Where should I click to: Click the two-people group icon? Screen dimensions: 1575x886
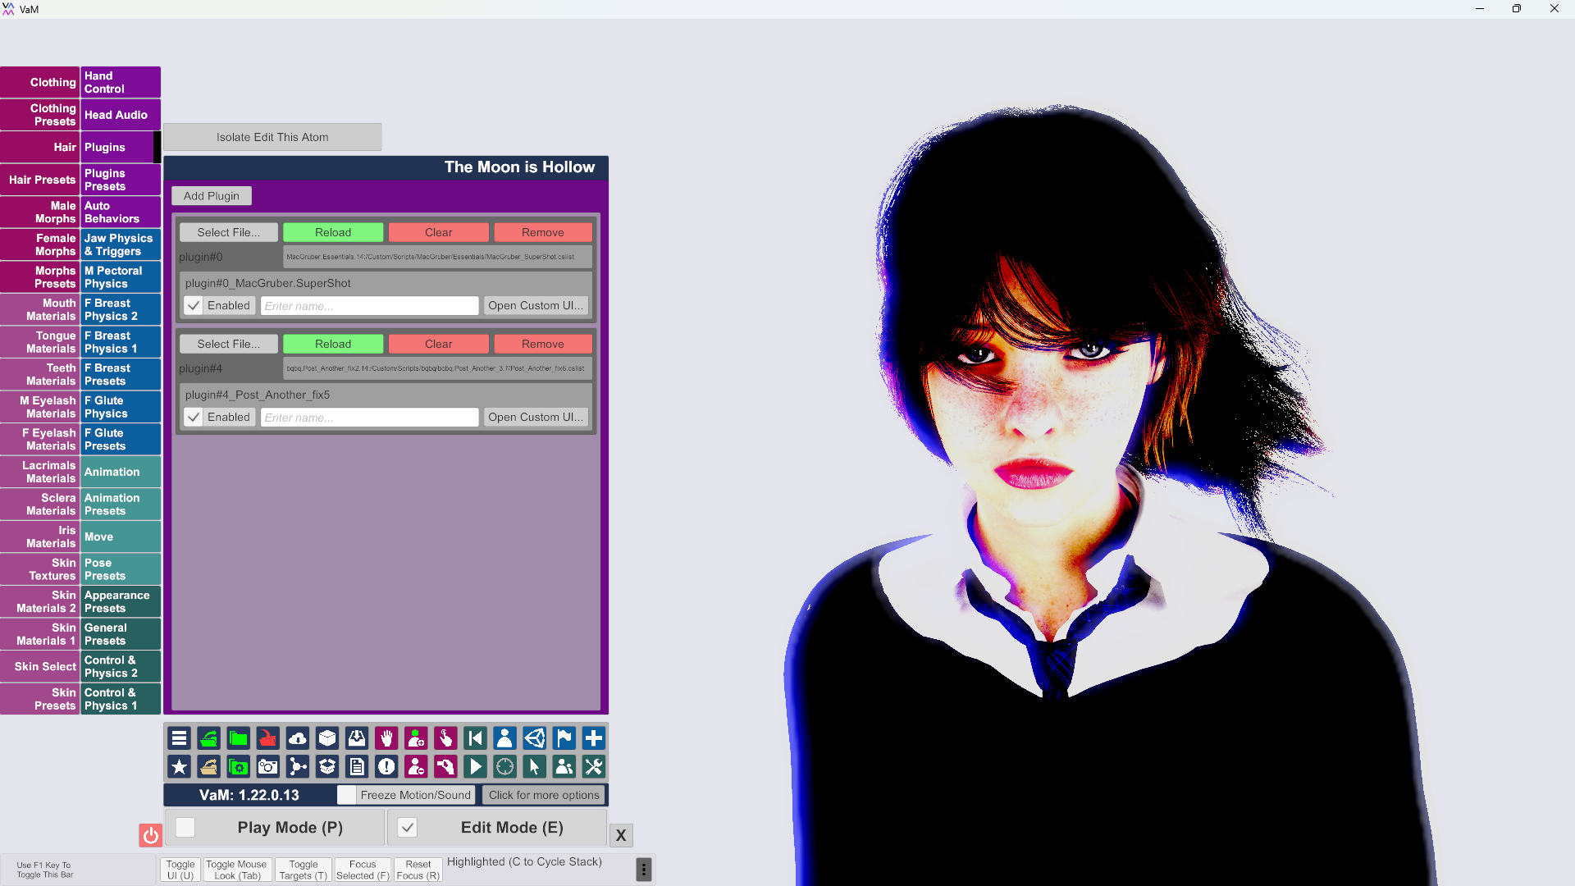tap(564, 767)
